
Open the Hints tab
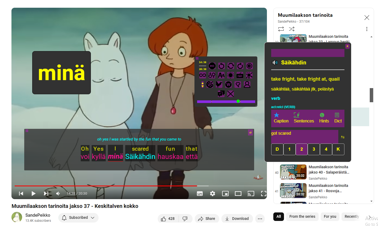click(x=324, y=118)
